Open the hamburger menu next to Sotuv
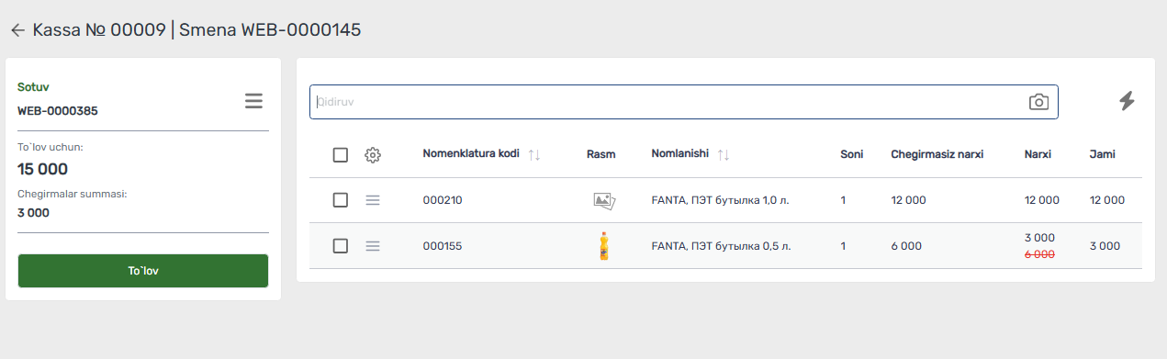 click(253, 101)
